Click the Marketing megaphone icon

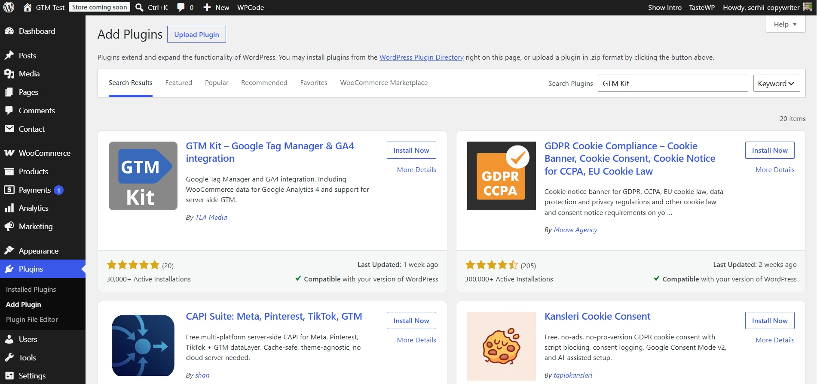click(x=9, y=226)
